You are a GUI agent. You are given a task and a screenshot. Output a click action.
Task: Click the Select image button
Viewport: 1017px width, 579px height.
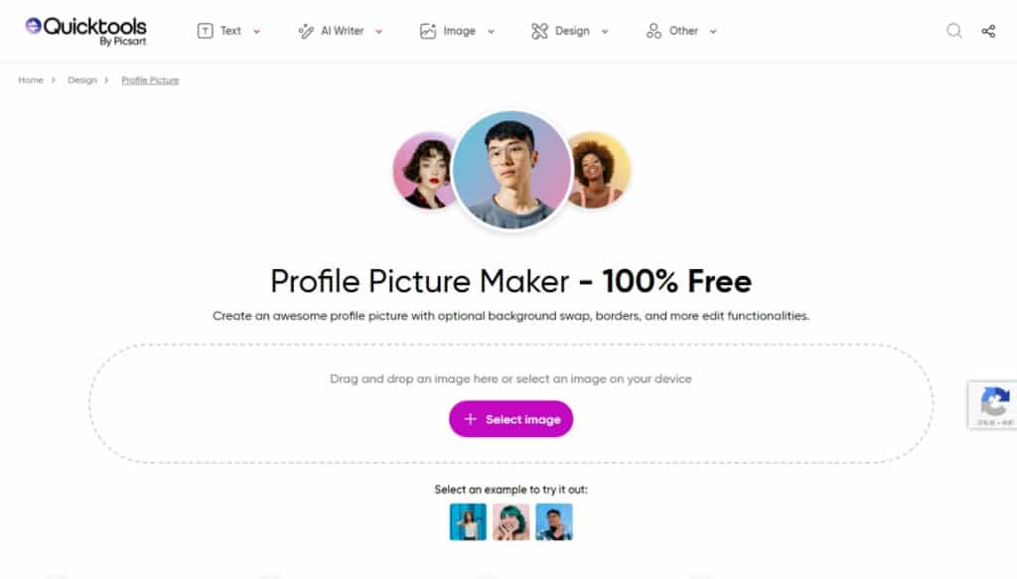tap(511, 419)
